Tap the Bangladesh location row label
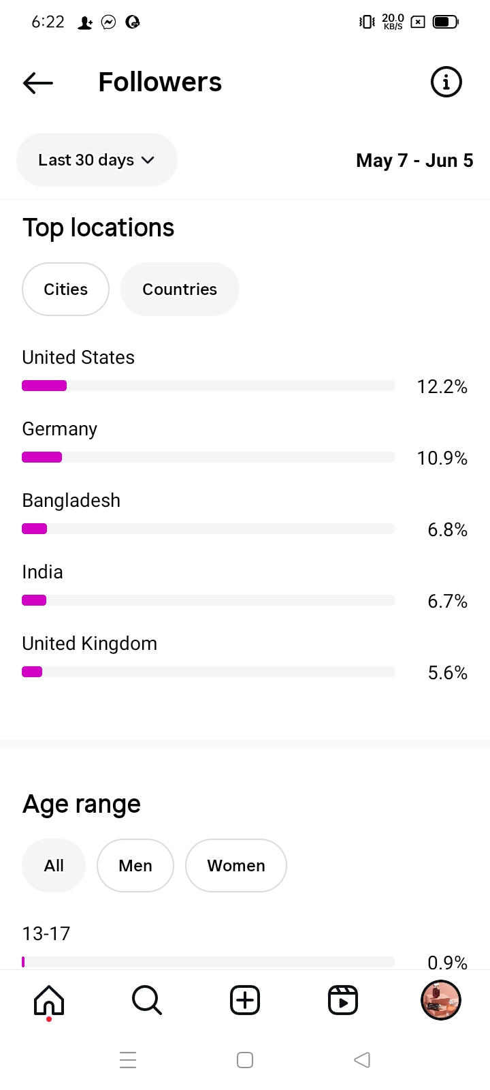Screen dimensions: 490x1090 tap(71, 501)
